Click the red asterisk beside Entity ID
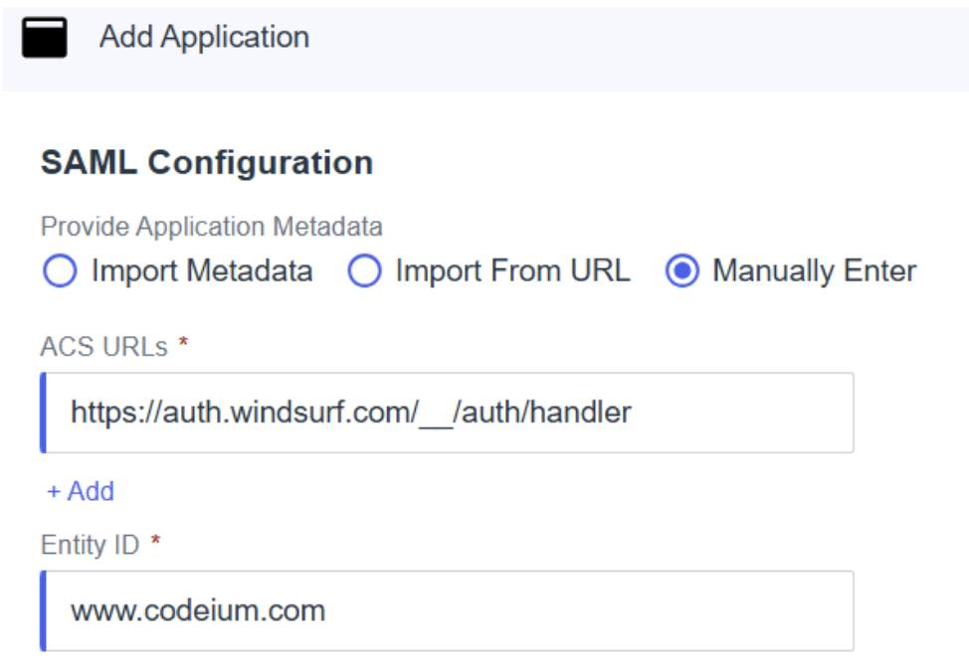 (x=155, y=542)
